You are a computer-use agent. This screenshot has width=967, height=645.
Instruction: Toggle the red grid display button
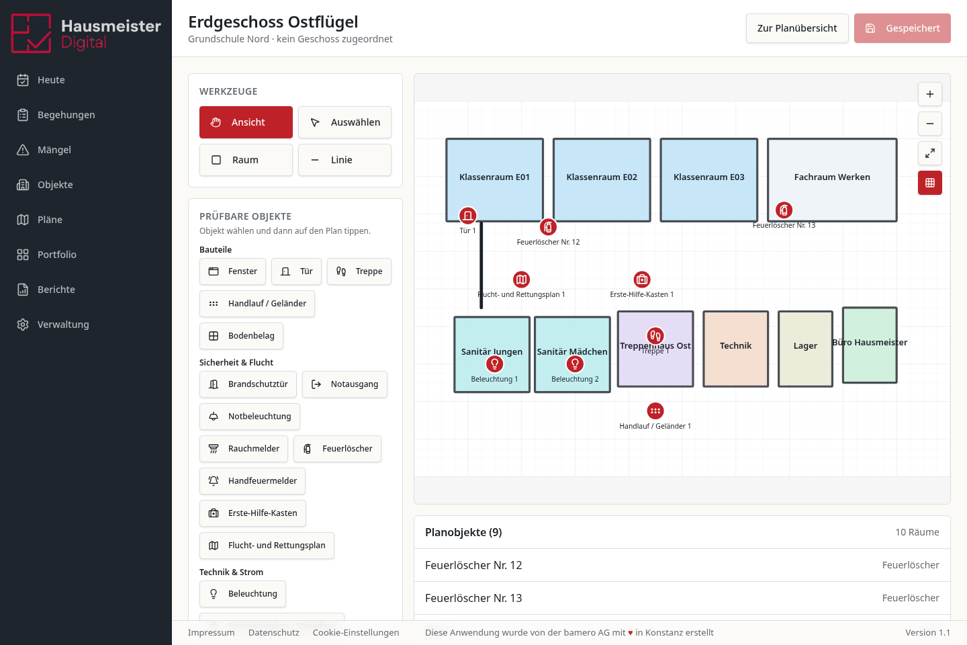pyautogui.click(x=930, y=183)
